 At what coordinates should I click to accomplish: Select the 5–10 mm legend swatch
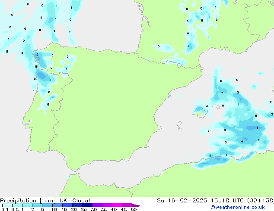point(47,205)
